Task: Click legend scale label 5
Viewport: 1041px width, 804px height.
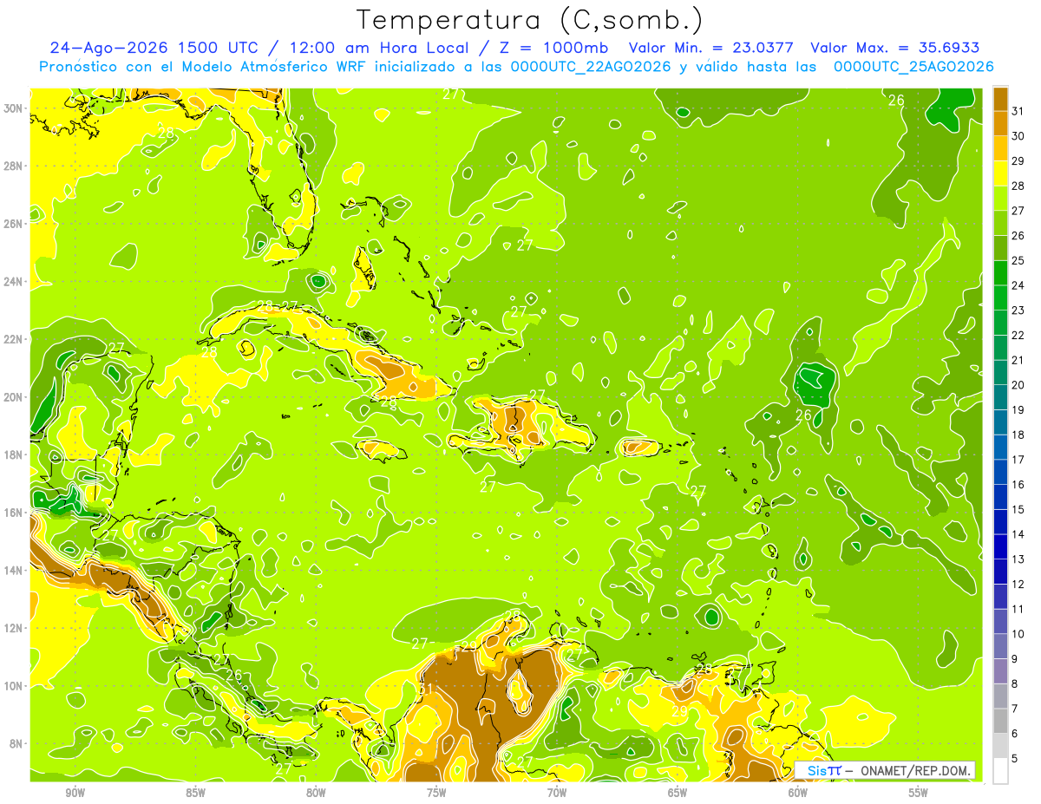Action: pyautogui.click(x=1015, y=759)
